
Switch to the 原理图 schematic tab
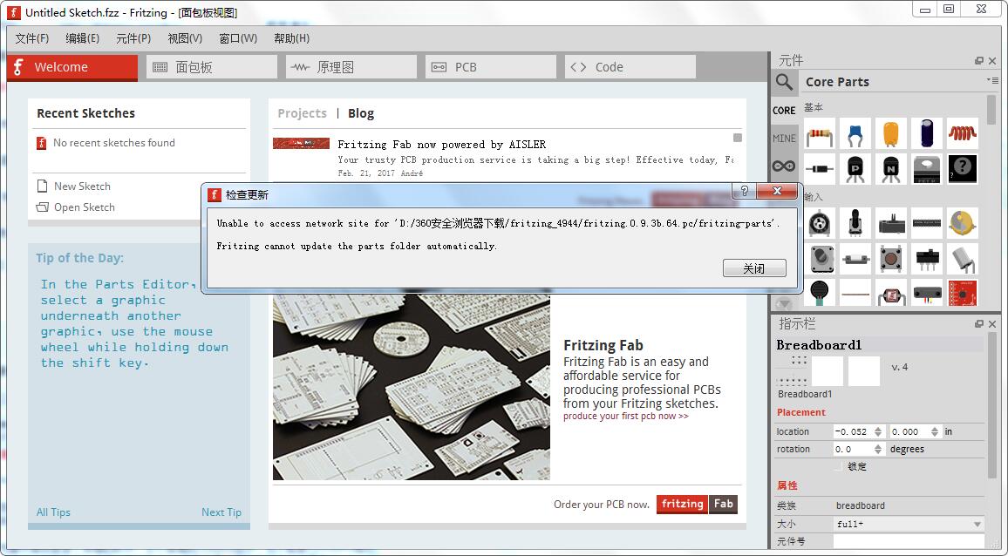click(351, 67)
